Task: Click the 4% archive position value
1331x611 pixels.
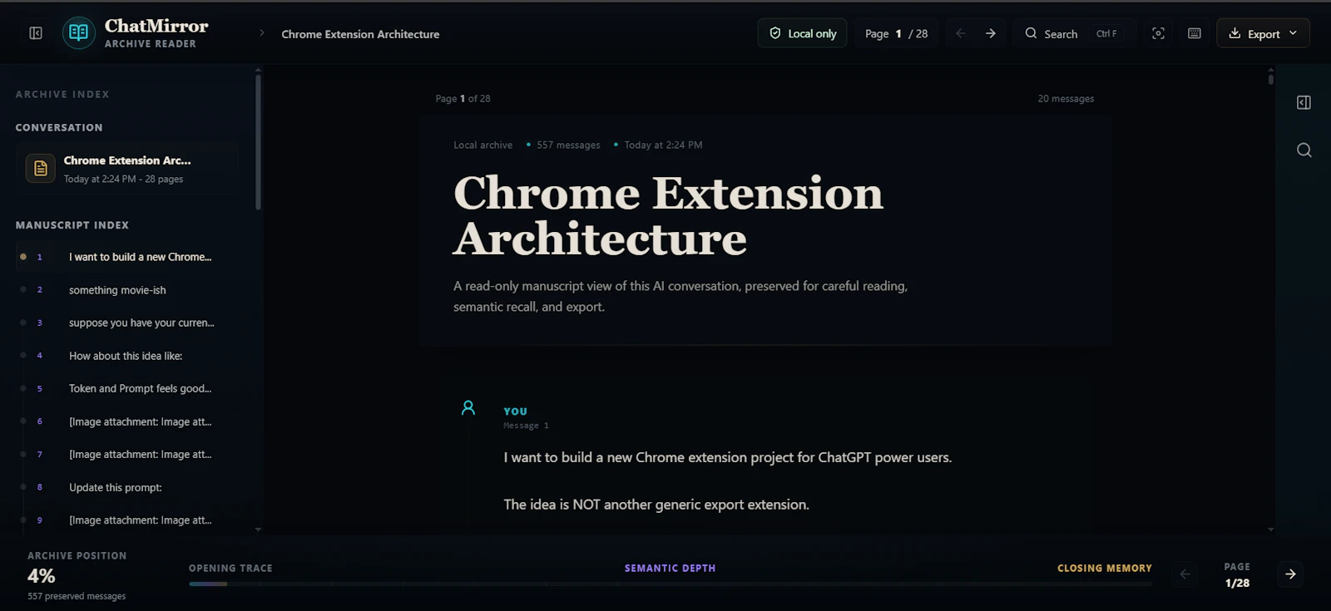Action: [x=42, y=576]
